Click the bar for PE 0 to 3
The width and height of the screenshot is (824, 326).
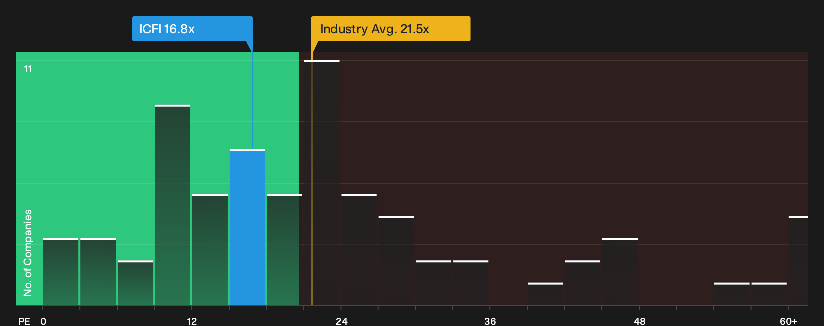(61, 272)
